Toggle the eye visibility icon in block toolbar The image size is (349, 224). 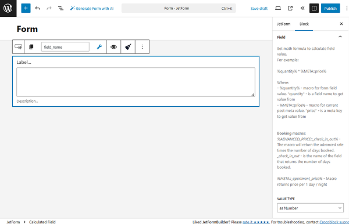(114, 47)
